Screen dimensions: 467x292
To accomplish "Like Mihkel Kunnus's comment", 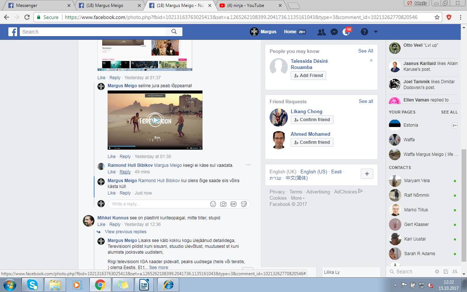I will (101, 224).
